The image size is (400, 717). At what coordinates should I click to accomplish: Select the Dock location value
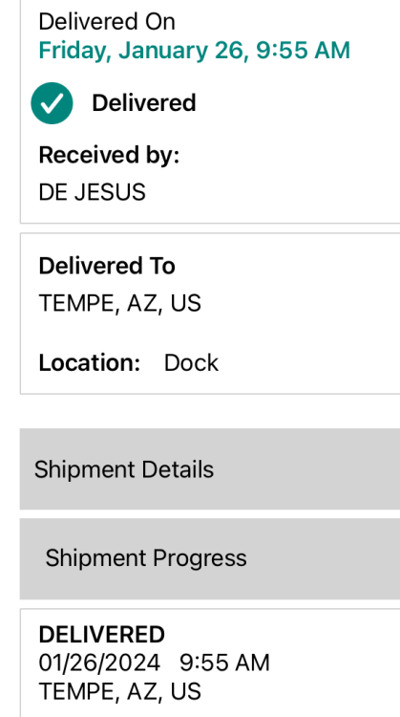(191, 362)
